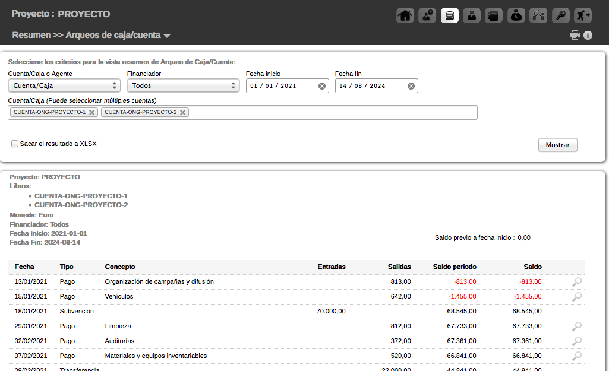Open the money bag icon
This screenshot has width=609, height=371.
point(516,15)
